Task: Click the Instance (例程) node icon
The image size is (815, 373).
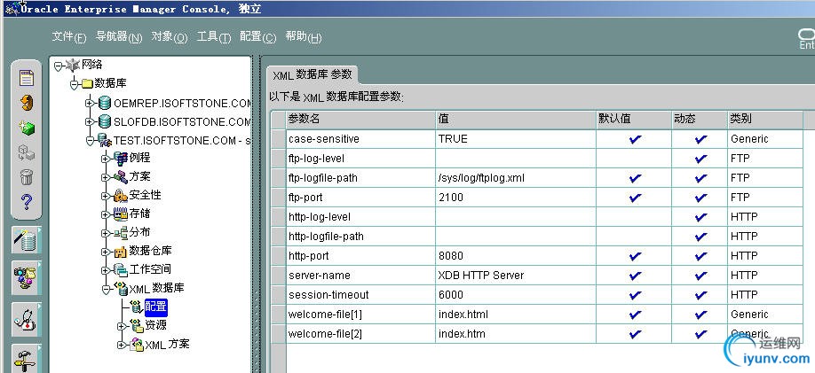Action: (x=120, y=159)
